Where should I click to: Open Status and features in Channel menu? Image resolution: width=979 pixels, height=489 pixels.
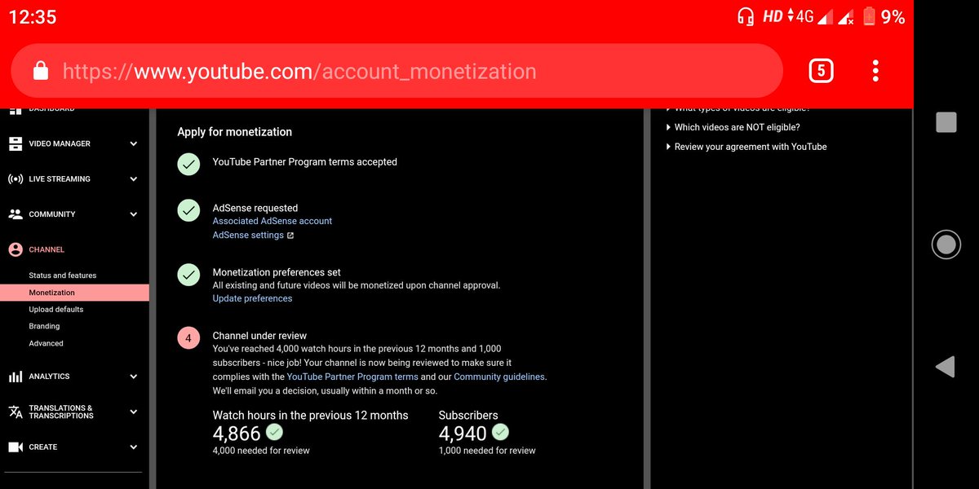point(63,275)
